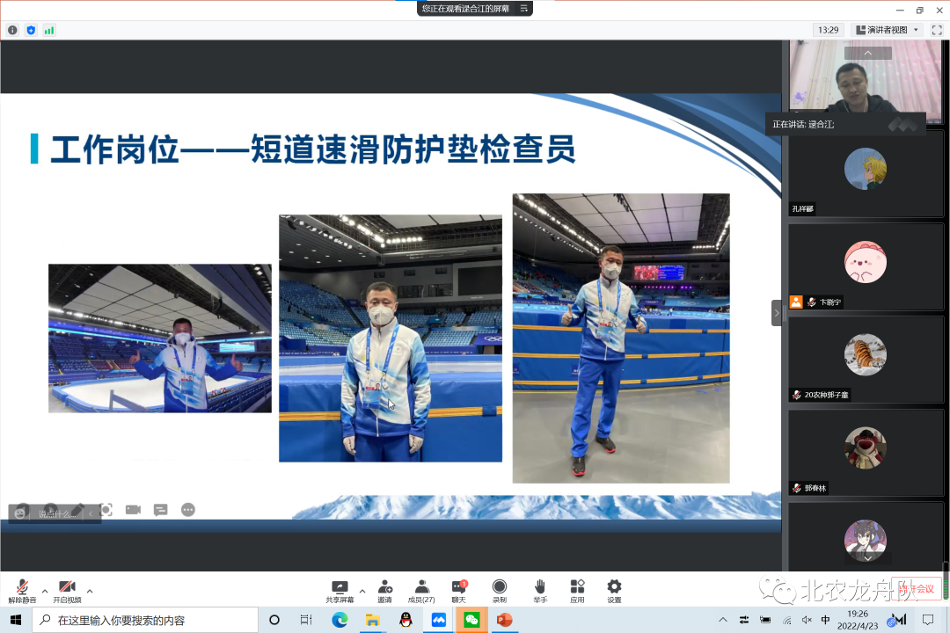Open the 应用 apps panel
This screenshot has height=633, width=950.
(577, 589)
